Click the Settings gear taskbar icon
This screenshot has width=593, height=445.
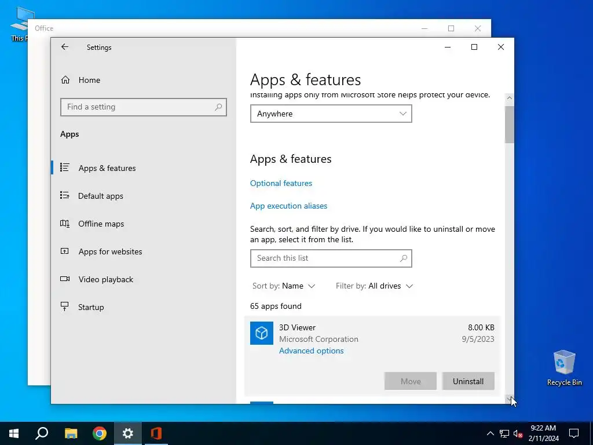128,433
